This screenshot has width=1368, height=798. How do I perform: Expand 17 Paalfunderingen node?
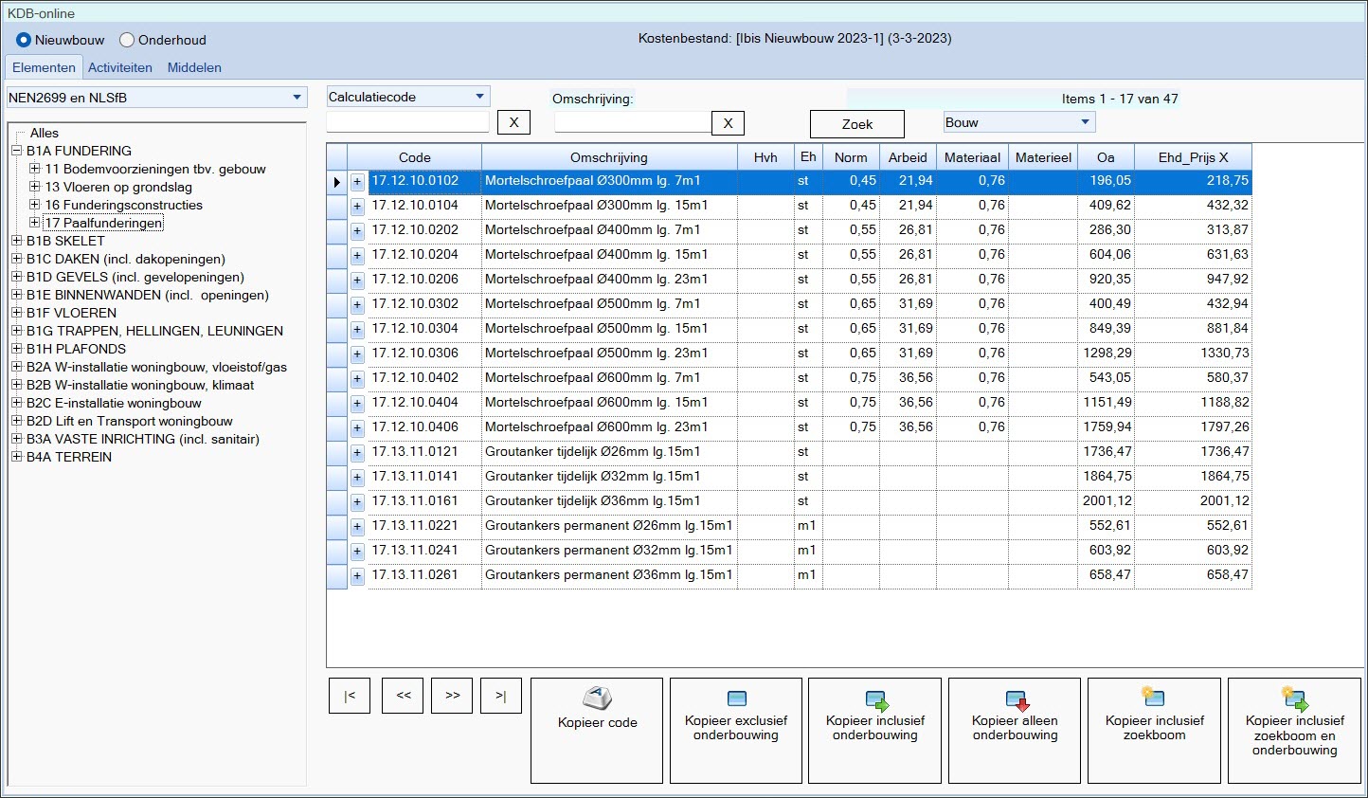[x=35, y=223]
